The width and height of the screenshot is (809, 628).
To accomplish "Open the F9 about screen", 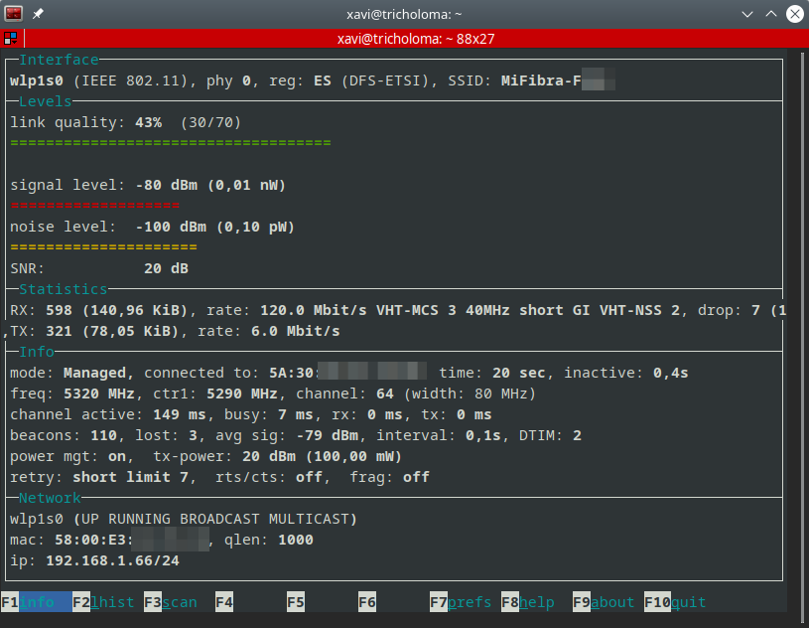I will 603,602.
